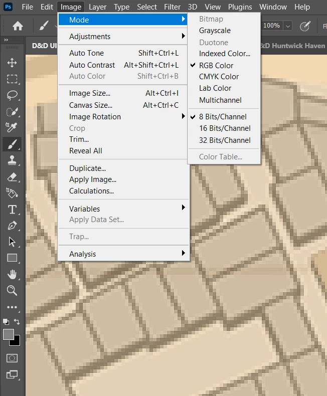Select the Paint Bucket tool

pos(12,193)
